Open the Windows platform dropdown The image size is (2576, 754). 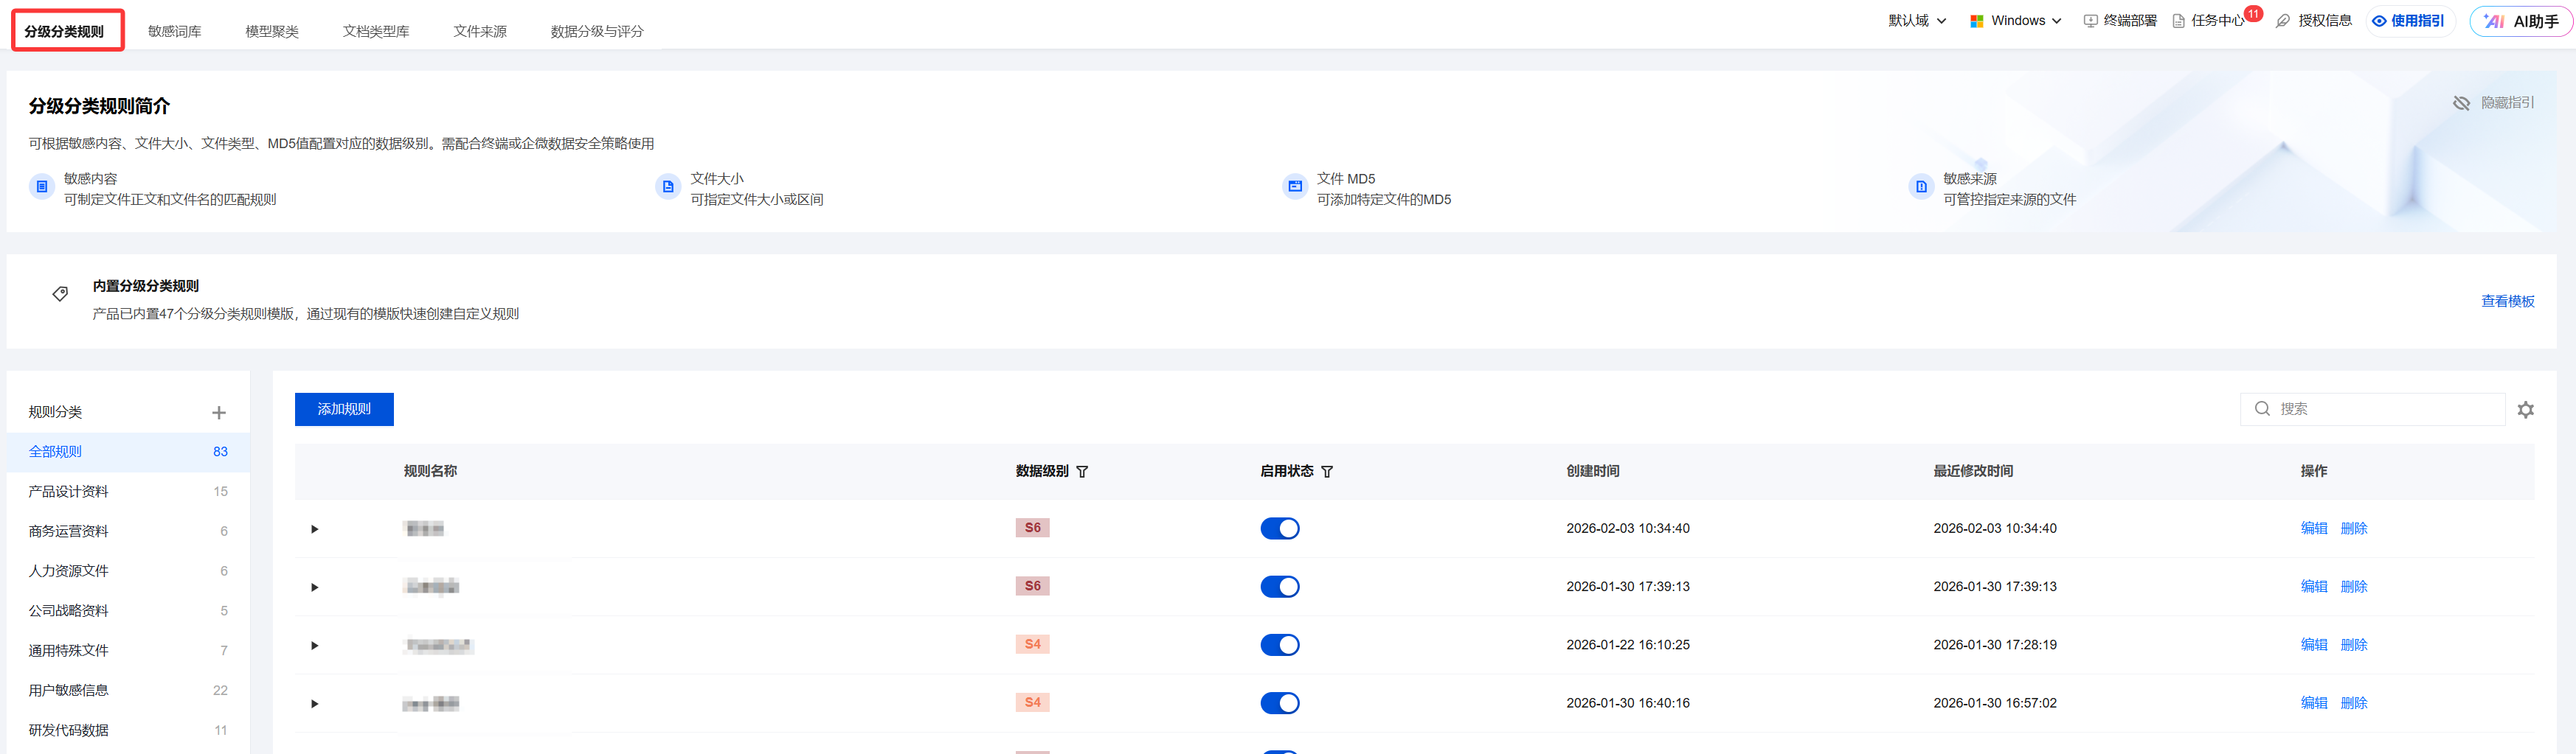pyautogui.click(x=2015, y=21)
